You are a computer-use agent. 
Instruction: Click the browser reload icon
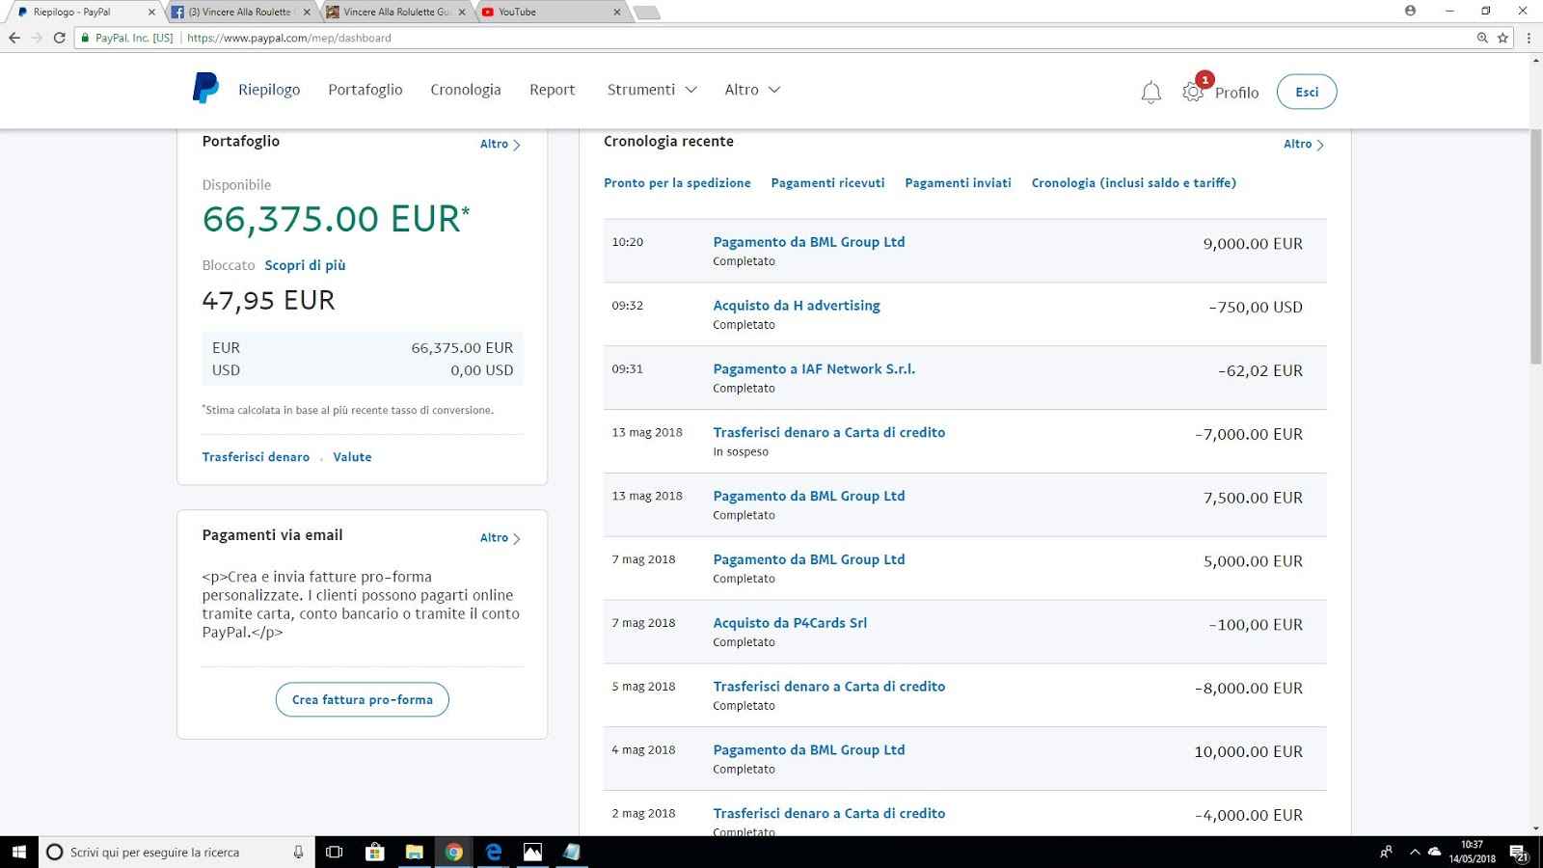(x=60, y=38)
